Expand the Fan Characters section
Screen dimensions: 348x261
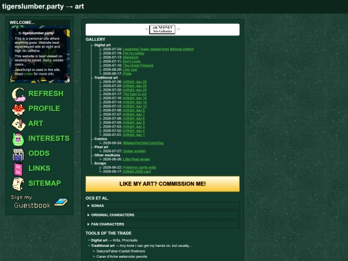pyautogui.click(x=162, y=224)
